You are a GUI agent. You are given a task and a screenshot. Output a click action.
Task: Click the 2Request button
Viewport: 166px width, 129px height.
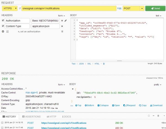(x=129, y=105)
